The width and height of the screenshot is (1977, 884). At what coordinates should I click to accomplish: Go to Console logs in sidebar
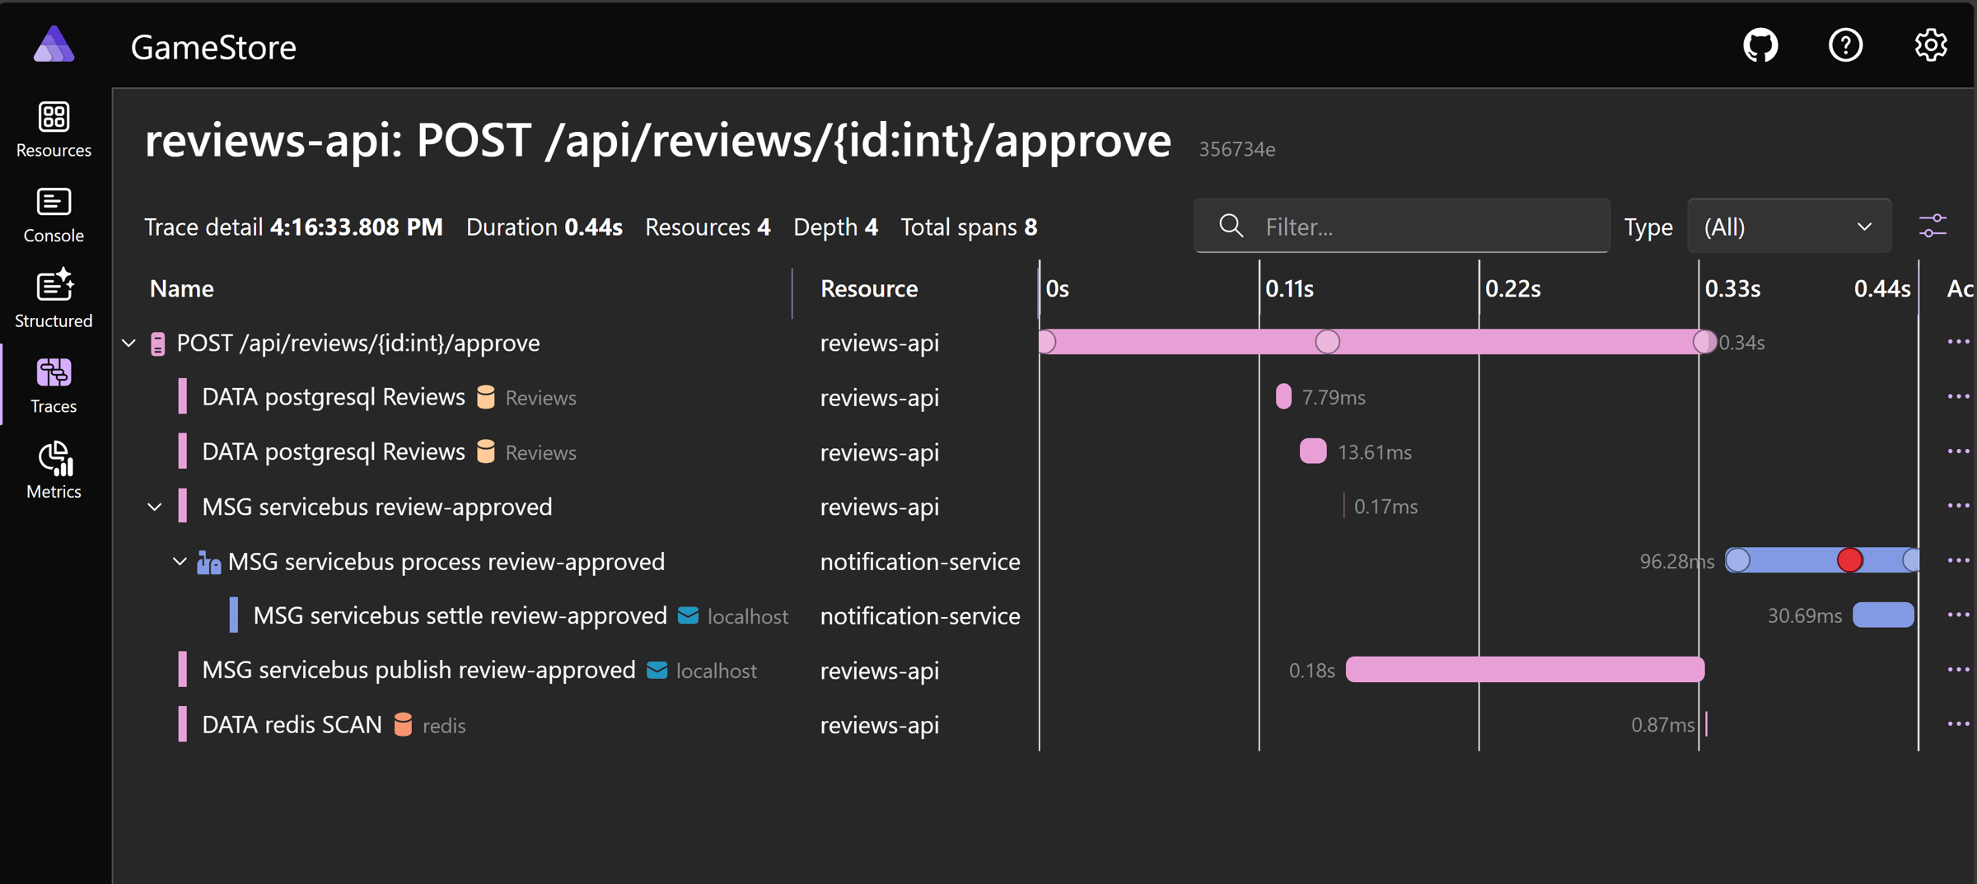pyautogui.click(x=54, y=215)
